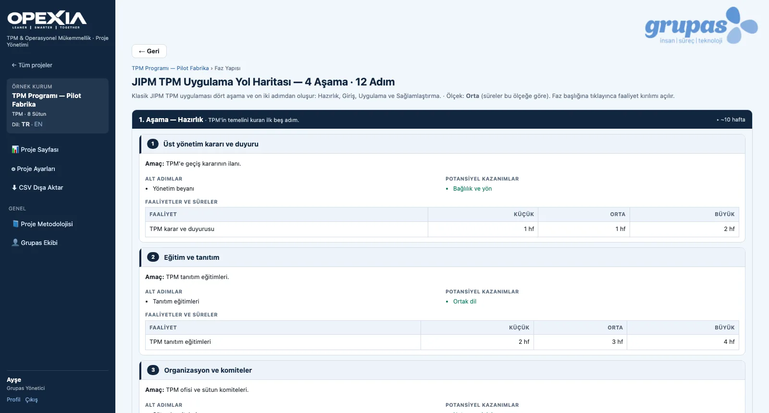Open the Profil link

(13, 400)
